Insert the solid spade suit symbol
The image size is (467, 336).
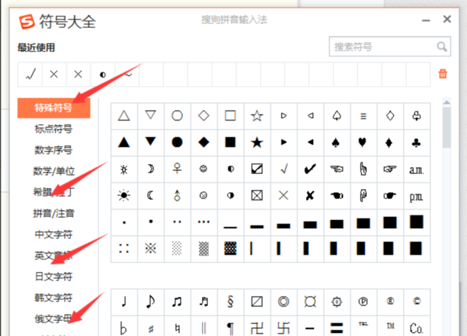click(x=337, y=142)
